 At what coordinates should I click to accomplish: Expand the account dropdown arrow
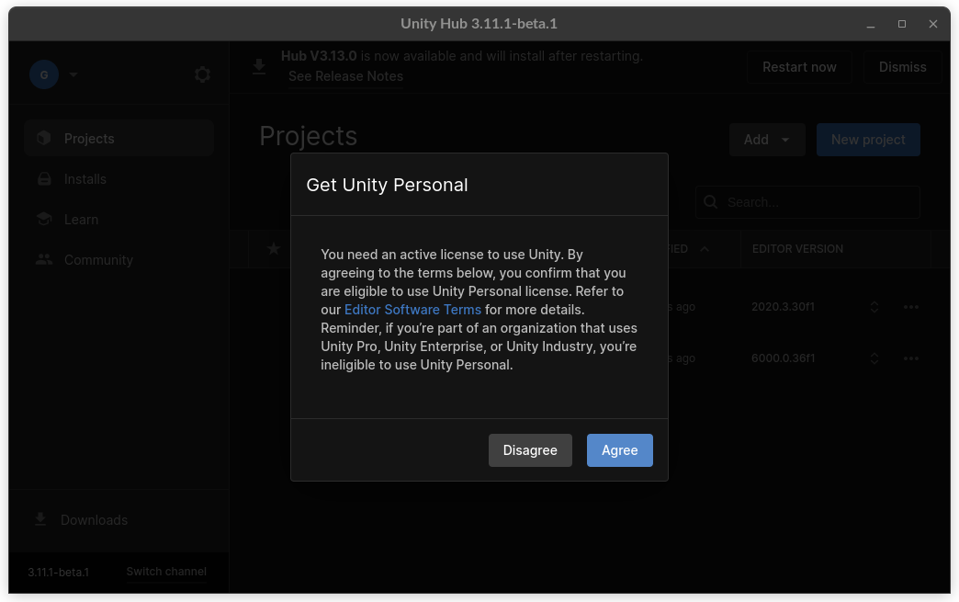pos(73,74)
